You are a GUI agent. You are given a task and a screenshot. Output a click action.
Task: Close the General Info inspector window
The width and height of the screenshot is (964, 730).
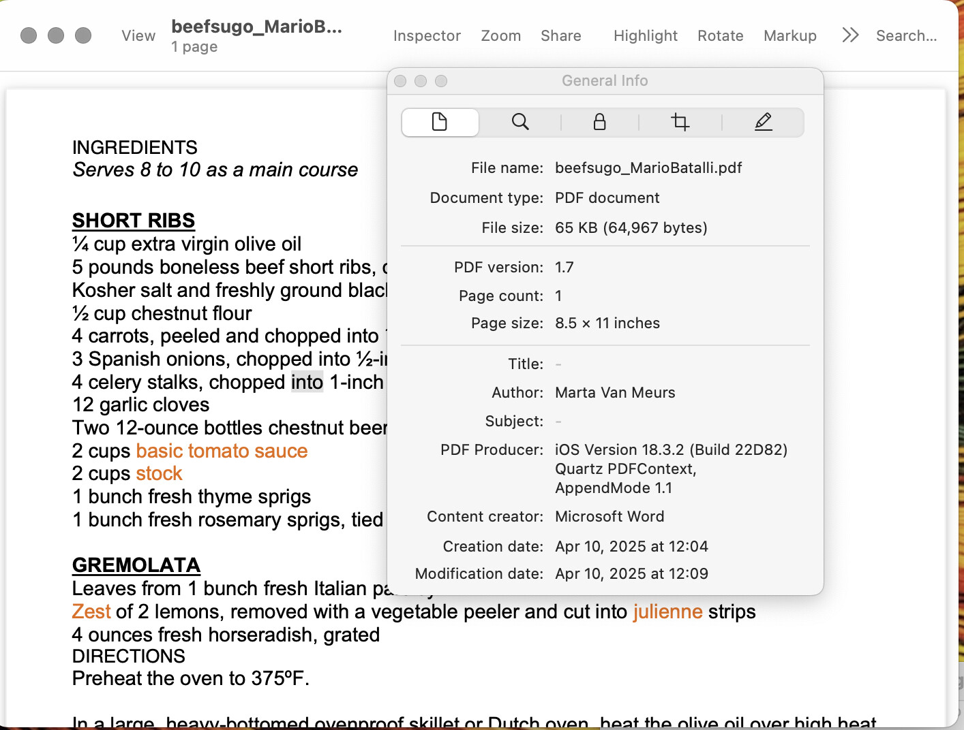(x=400, y=81)
